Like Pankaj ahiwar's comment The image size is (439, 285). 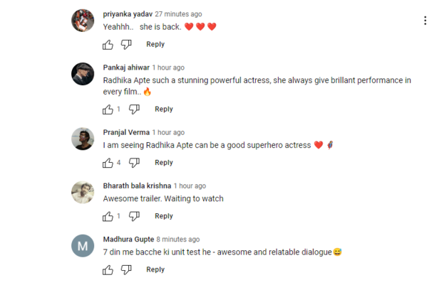click(x=108, y=109)
